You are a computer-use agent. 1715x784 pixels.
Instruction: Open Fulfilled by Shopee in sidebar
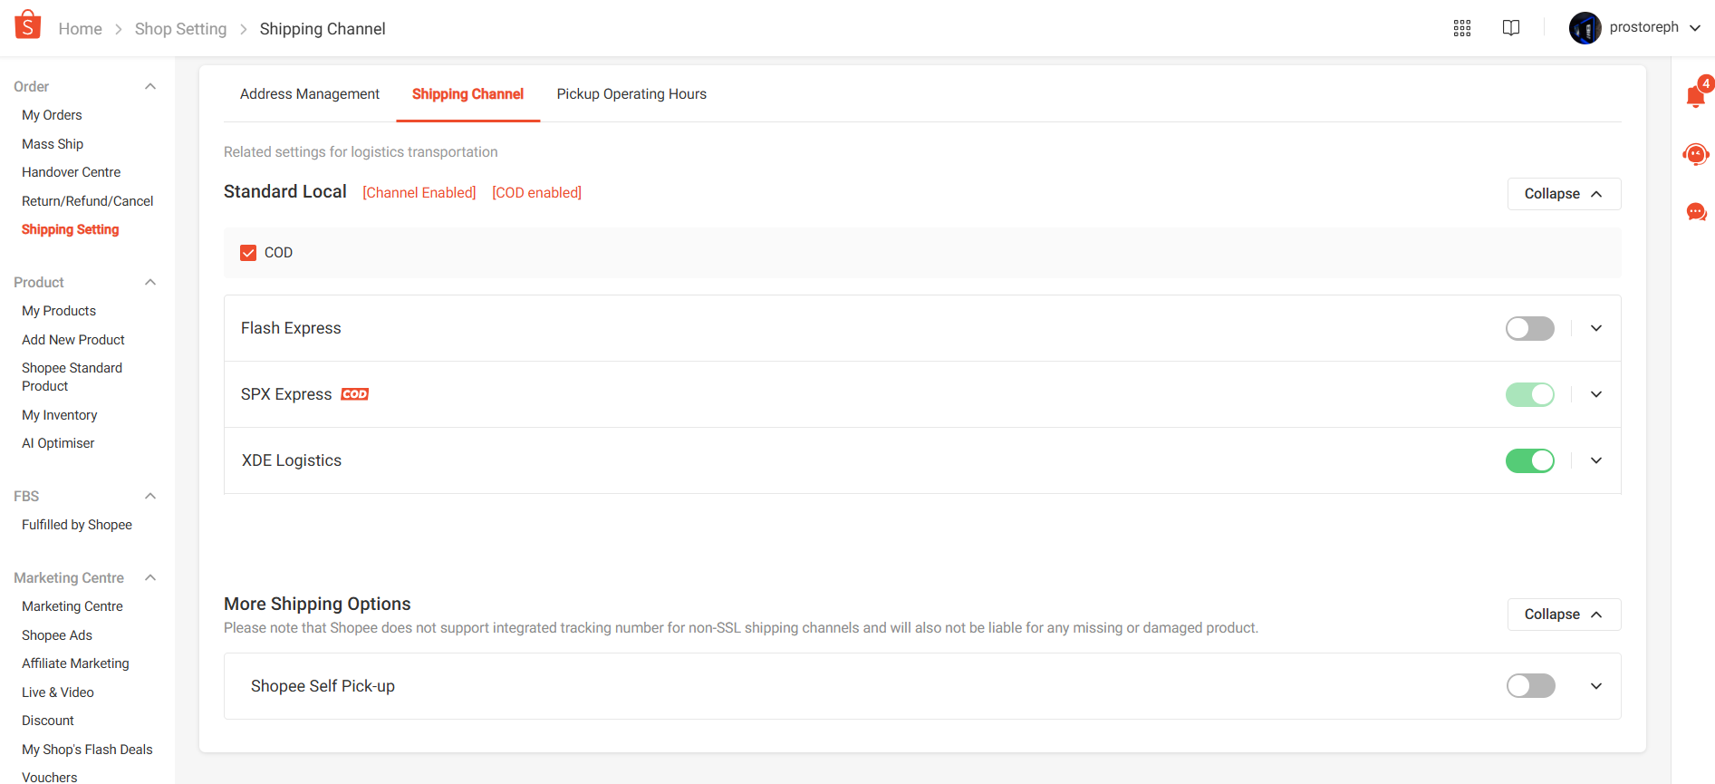tap(77, 525)
